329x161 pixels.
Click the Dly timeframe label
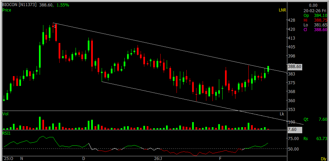click(x=323, y=159)
